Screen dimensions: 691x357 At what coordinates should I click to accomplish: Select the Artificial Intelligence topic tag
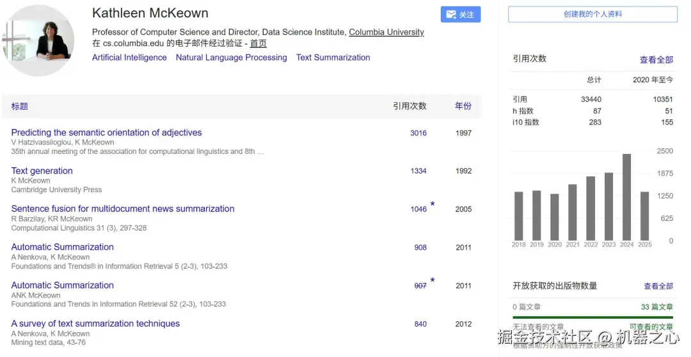129,57
